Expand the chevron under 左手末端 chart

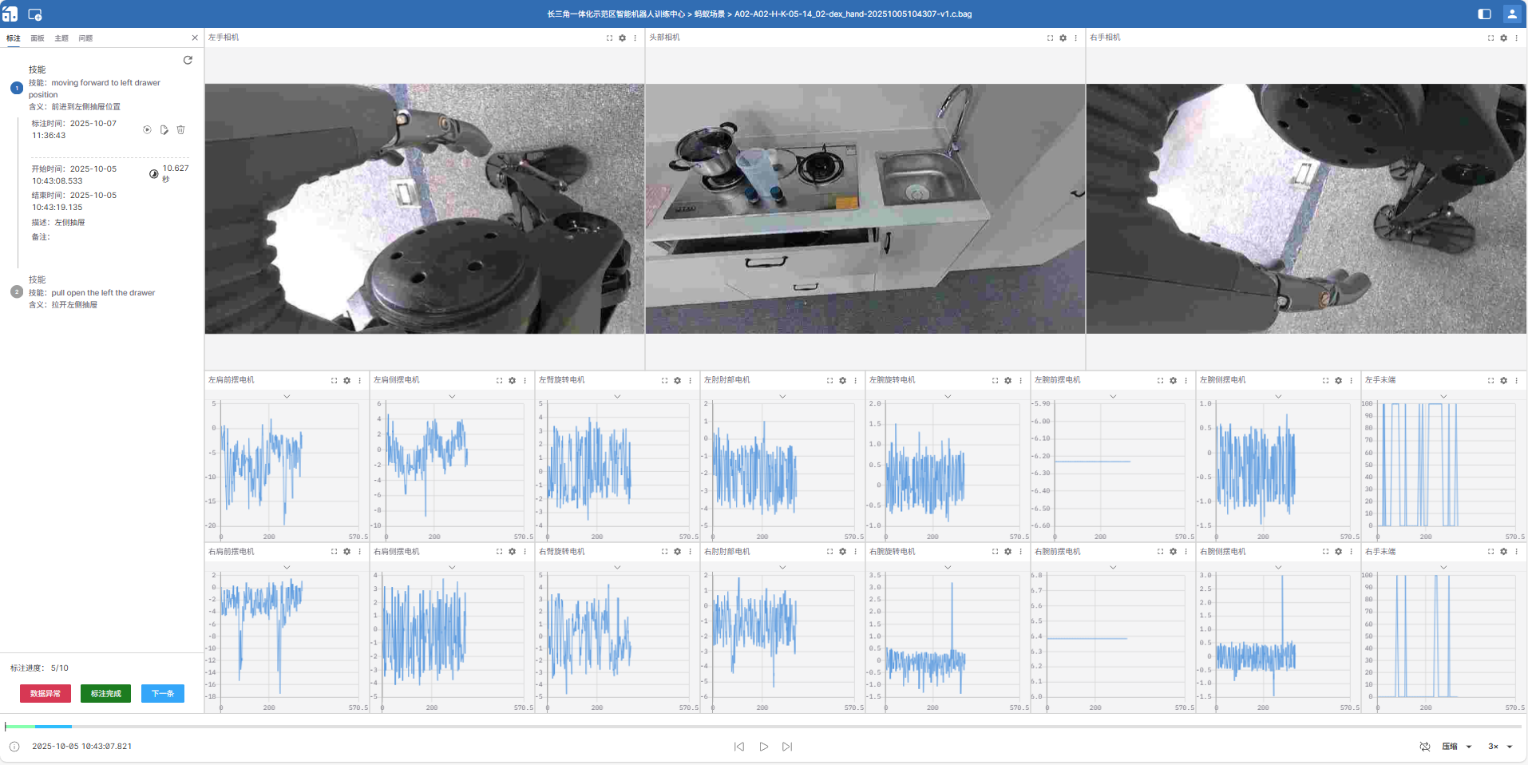click(1443, 396)
